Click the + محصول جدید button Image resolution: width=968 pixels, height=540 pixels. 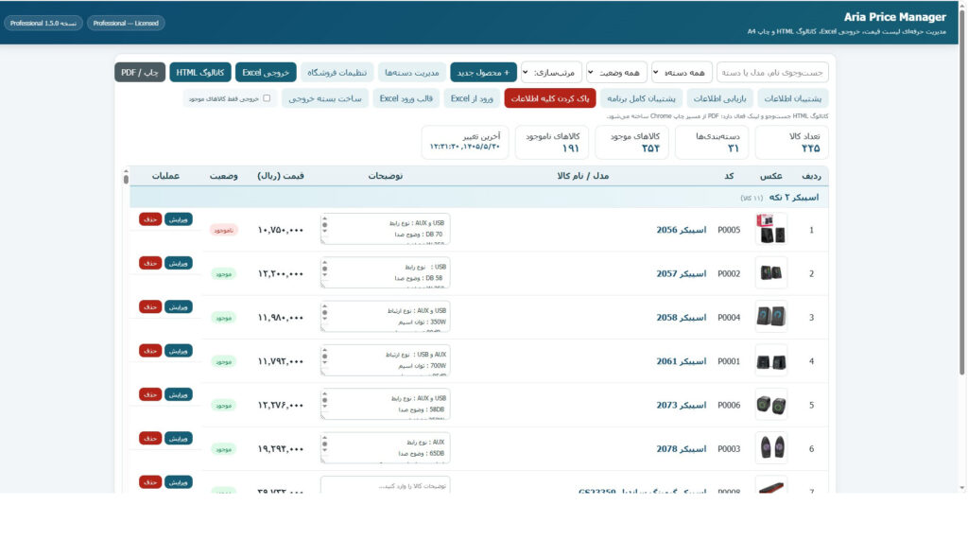(483, 72)
